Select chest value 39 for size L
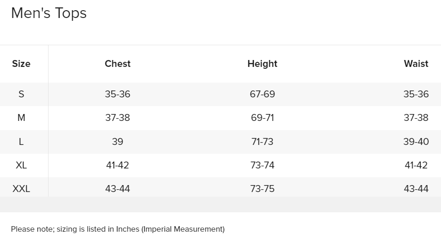This screenshot has width=441, height=240. click(117, 142)
